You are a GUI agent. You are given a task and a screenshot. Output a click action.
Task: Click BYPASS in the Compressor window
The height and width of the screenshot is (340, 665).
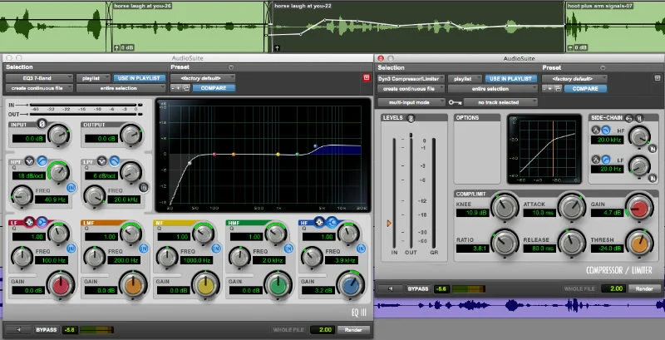click(418, 288)
